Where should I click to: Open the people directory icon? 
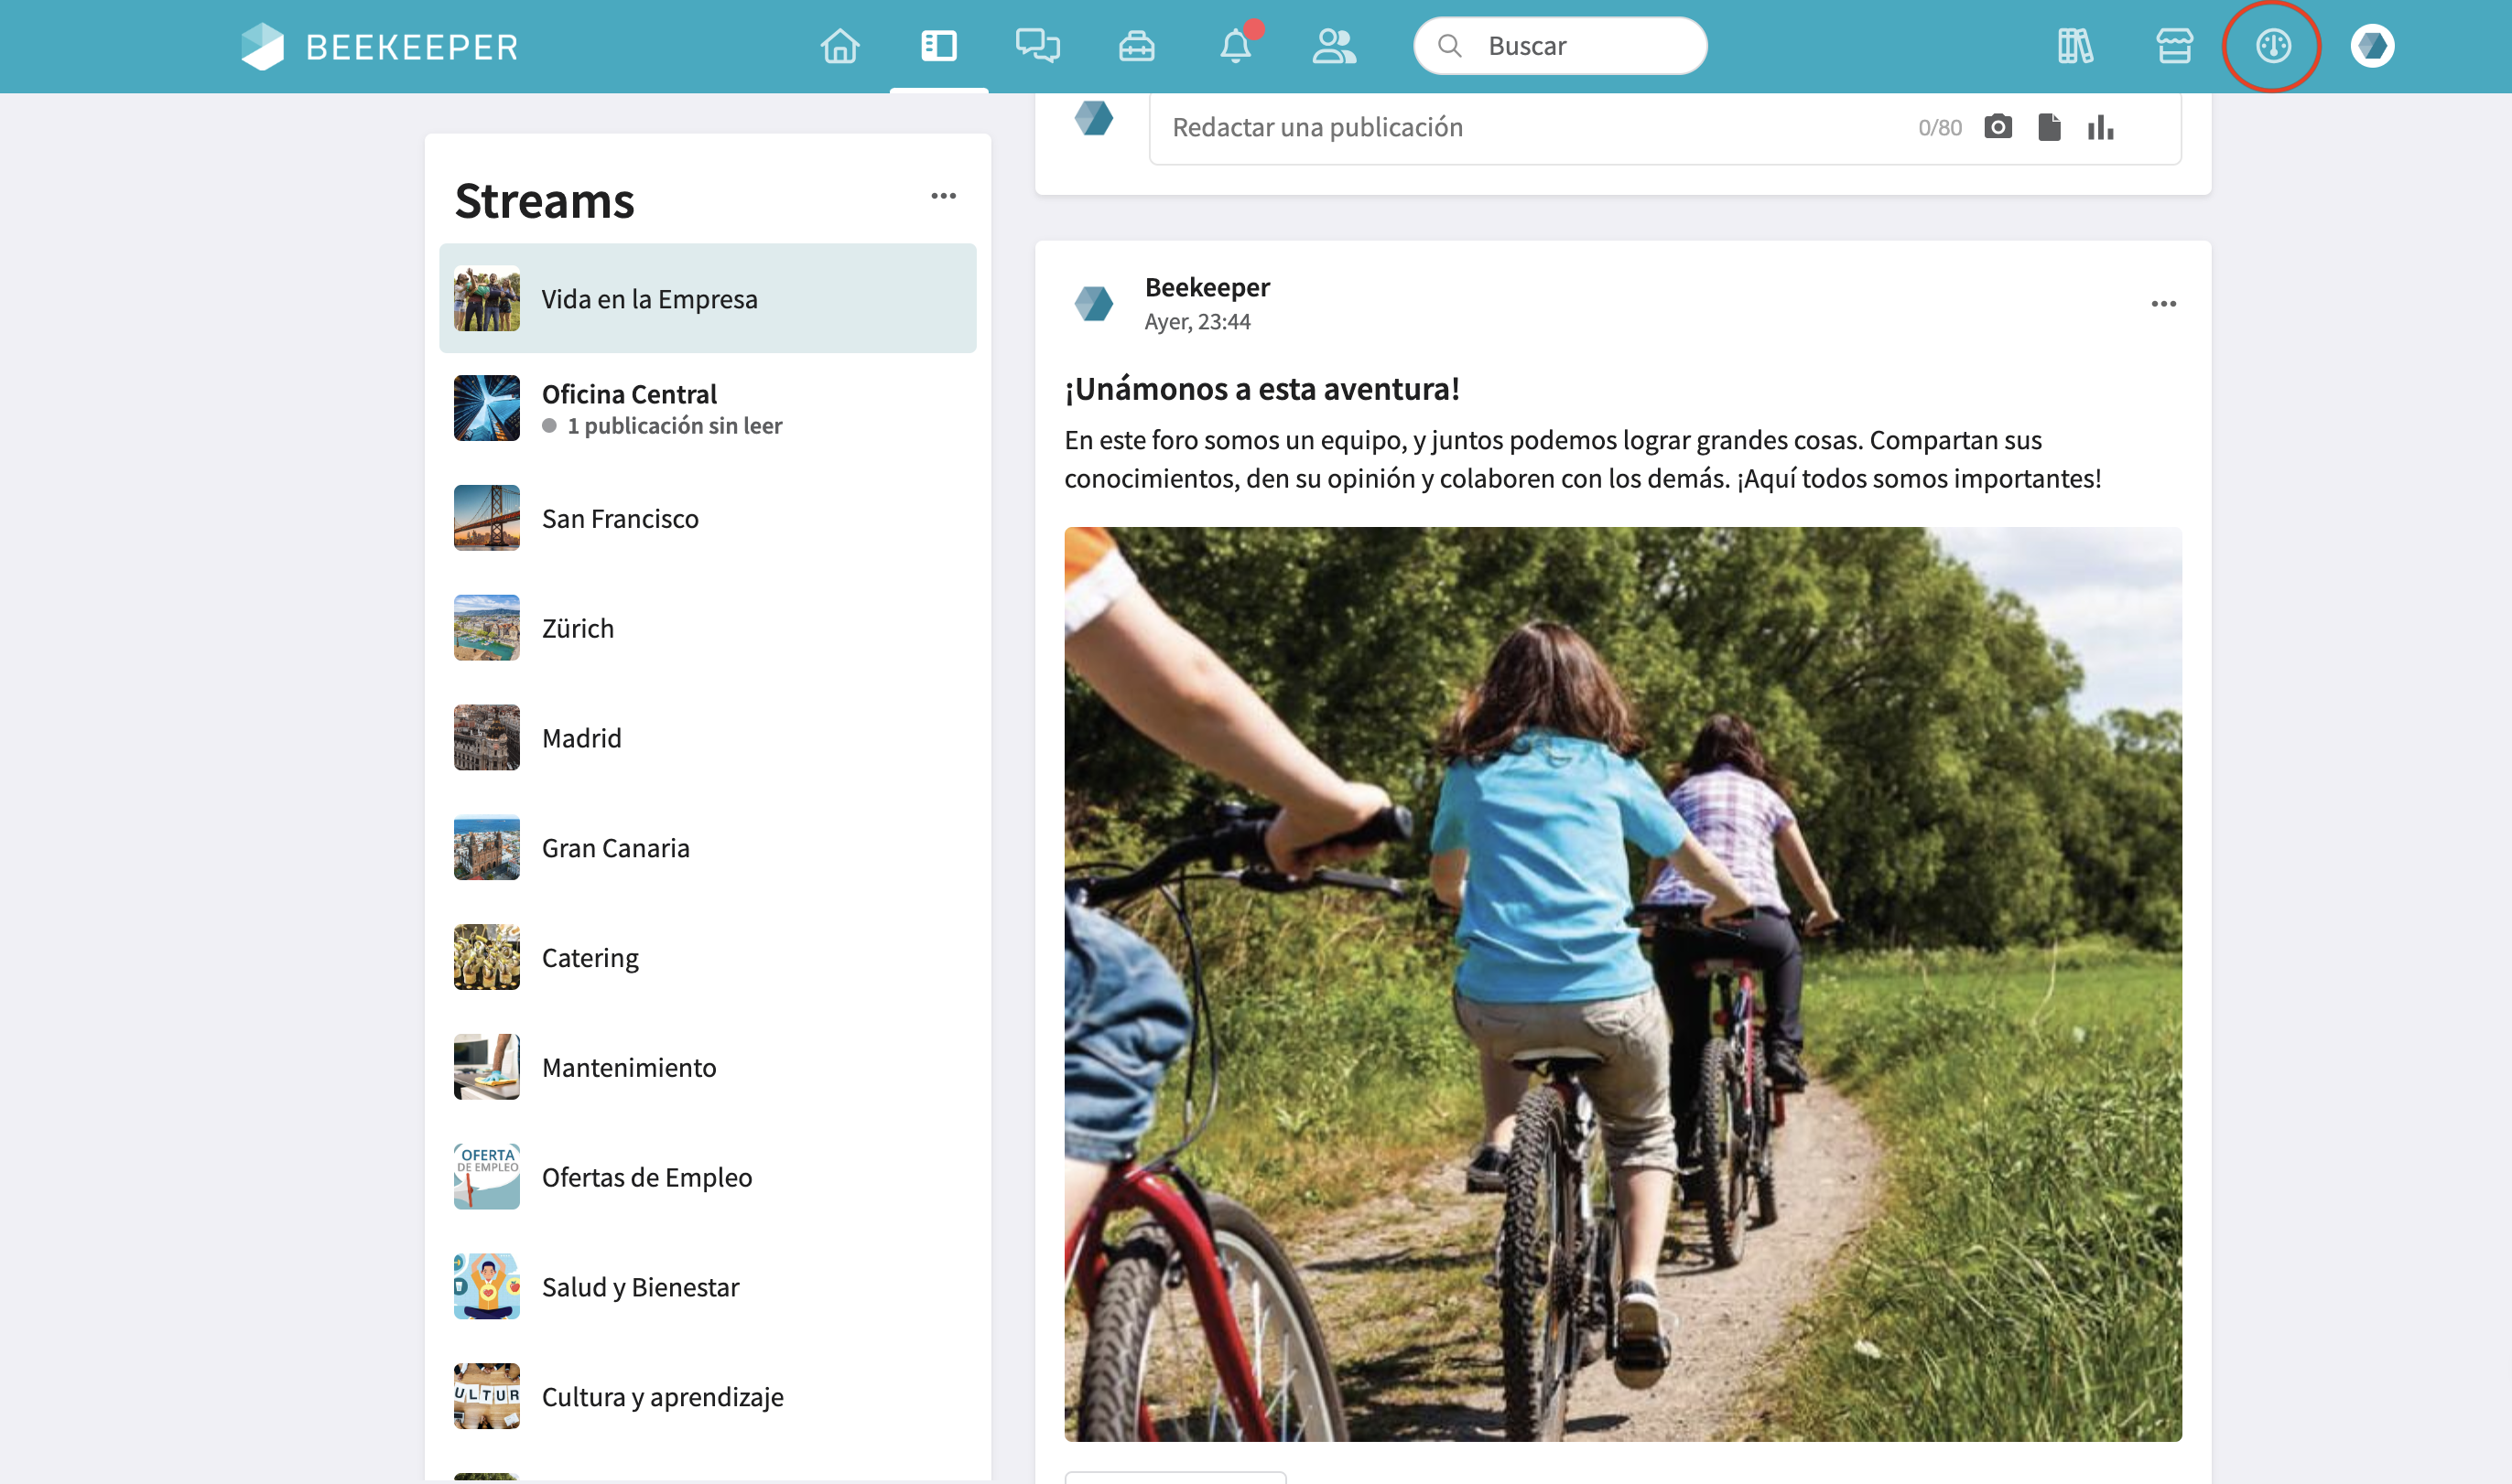[x=1334, y=46]
